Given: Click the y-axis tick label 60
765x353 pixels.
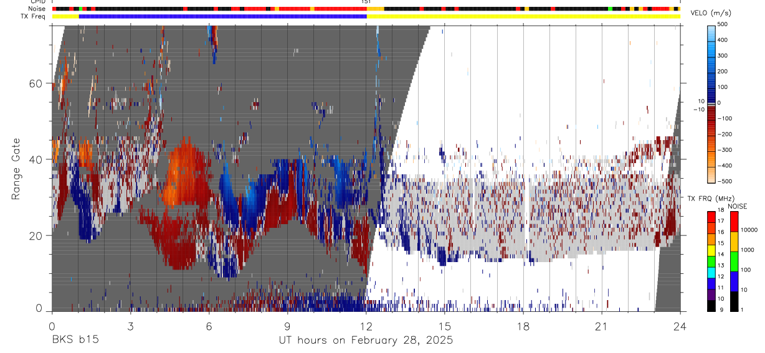Looking at the screenshot, I should (x=37, y=83).
